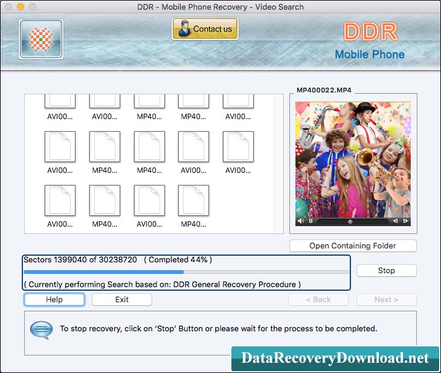Screen dimensions: 441x373
Task: Select the first AVI00... file in the middle row
Action: point(60,152)
